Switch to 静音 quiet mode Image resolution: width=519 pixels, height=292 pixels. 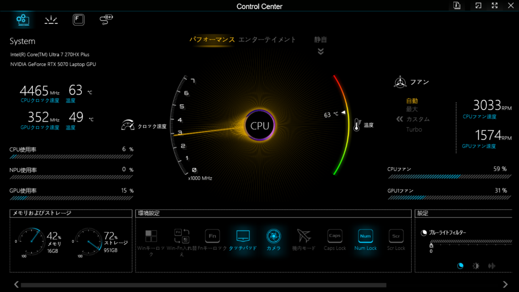tap(320, 39)
